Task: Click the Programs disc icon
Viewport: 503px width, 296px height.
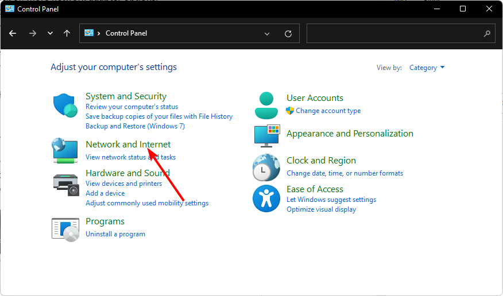Action: 65,228
